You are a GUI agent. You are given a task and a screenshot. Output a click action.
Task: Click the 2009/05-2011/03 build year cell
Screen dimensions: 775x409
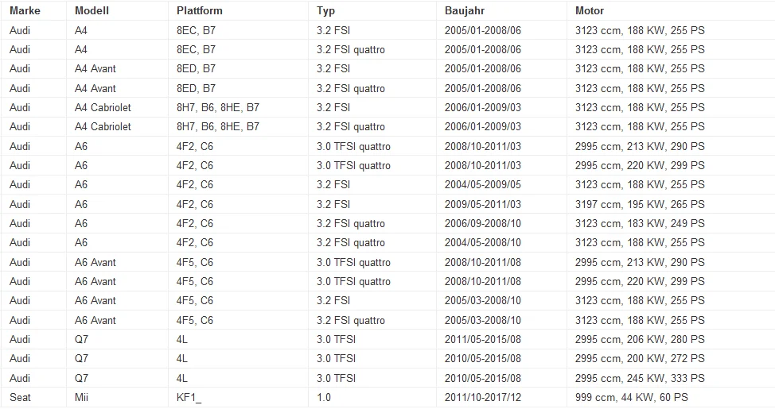[x=482, y=204]
